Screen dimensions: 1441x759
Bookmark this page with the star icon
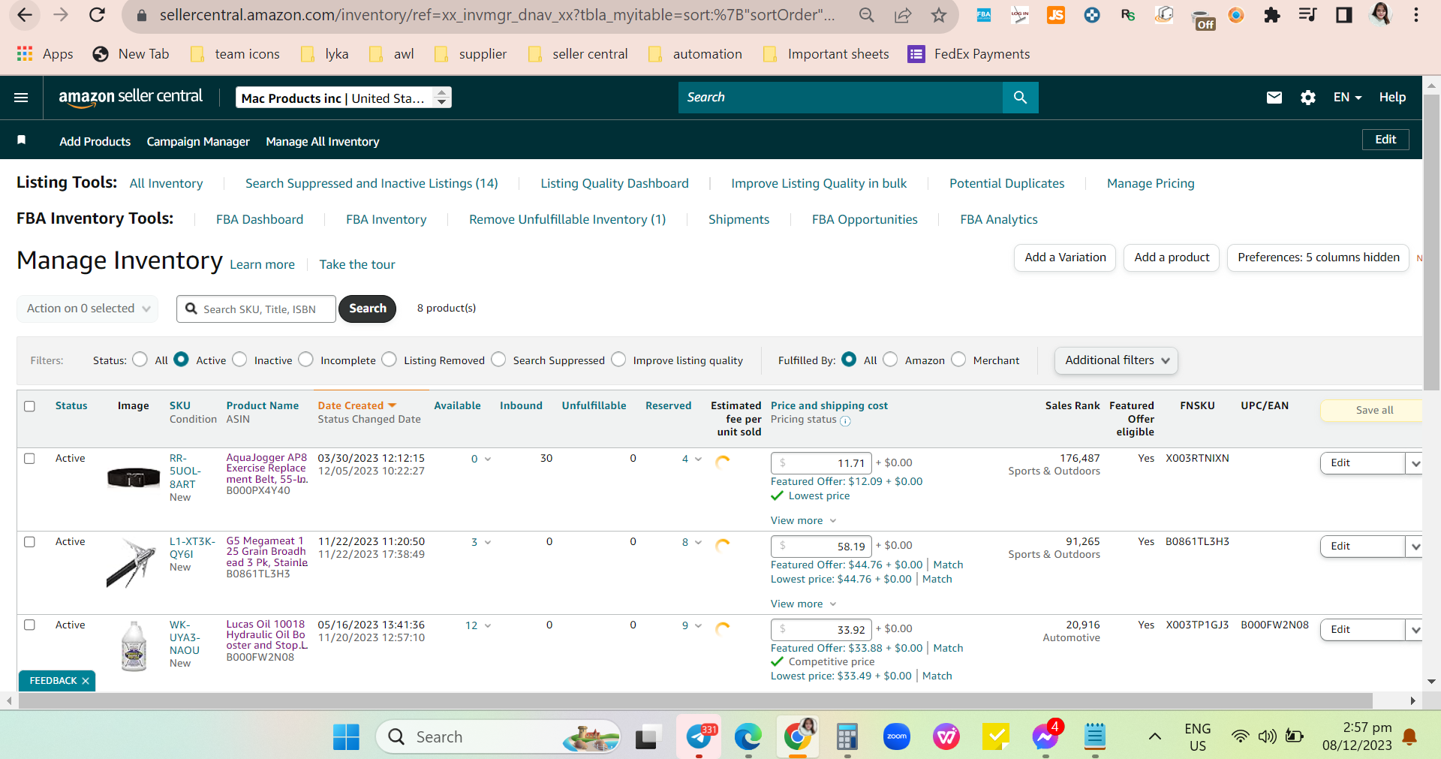pyautogui.click(x=939, y=15)
